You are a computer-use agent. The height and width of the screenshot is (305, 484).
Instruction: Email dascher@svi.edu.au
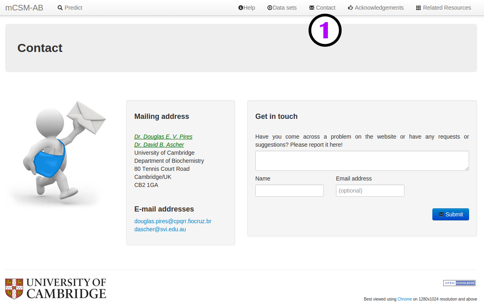coord(160,229)
